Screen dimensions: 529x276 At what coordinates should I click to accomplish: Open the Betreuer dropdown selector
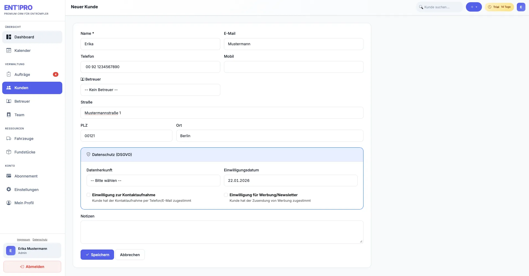click(150, 90)
